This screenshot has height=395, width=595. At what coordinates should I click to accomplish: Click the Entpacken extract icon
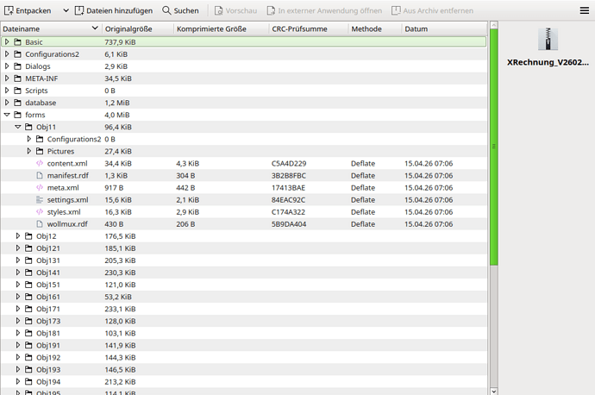coord(9,10)
